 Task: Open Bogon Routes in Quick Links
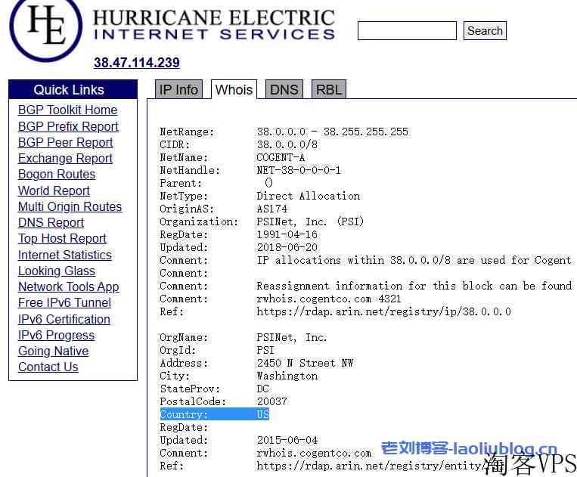tap(57, 174)
